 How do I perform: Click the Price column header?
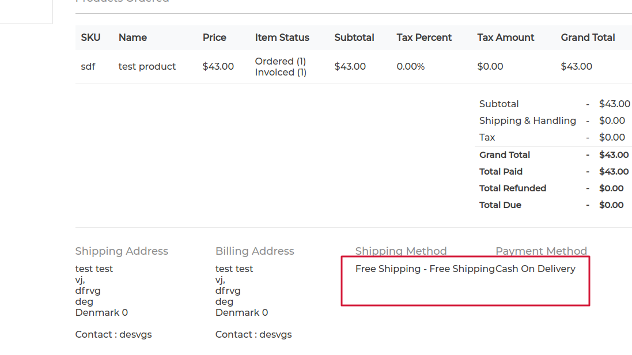point(214,37)
